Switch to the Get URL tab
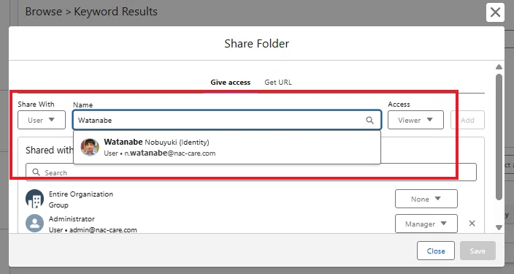Image resolution: width=514 pixels, height=274 pixels. point(278,83)
